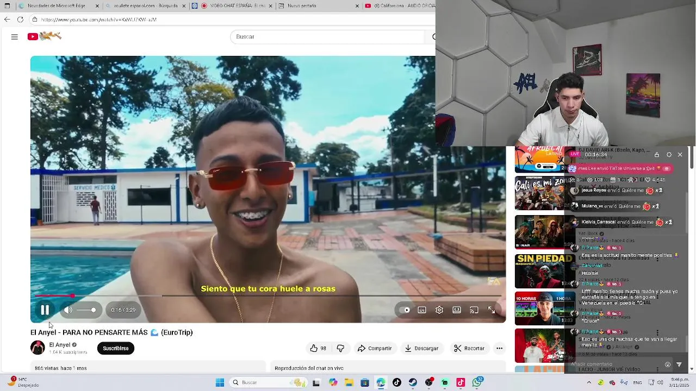Send the comment with arrow icon

tap(679, 364)
